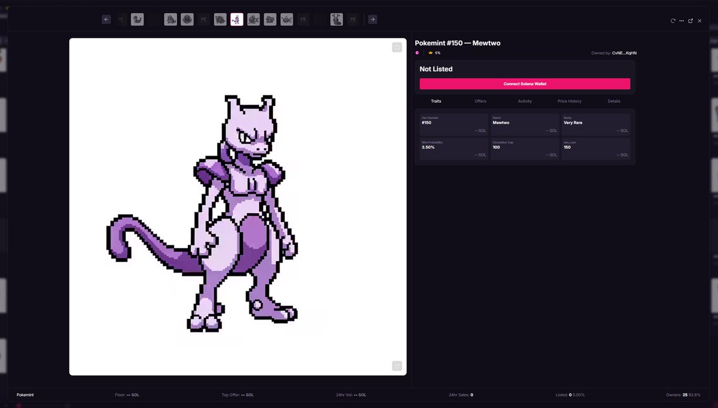Switch to the Offers tab
The height and width of the screenshot is (408, 718).
click(480, 101)
